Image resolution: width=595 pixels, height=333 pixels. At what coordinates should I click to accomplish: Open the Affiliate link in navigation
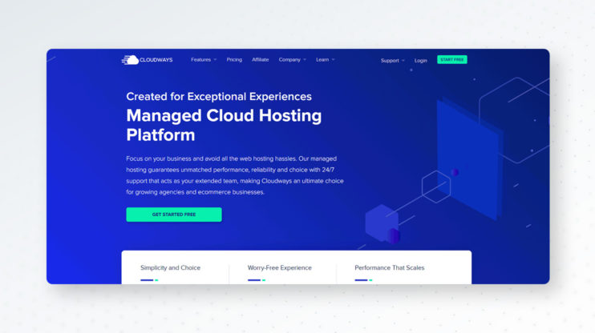click(261, 60)
